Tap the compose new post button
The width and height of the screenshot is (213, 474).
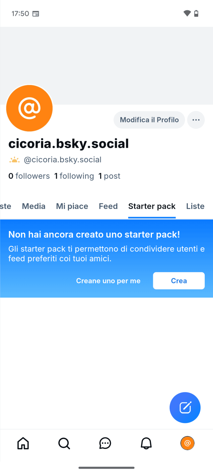[x=185, y=408]
